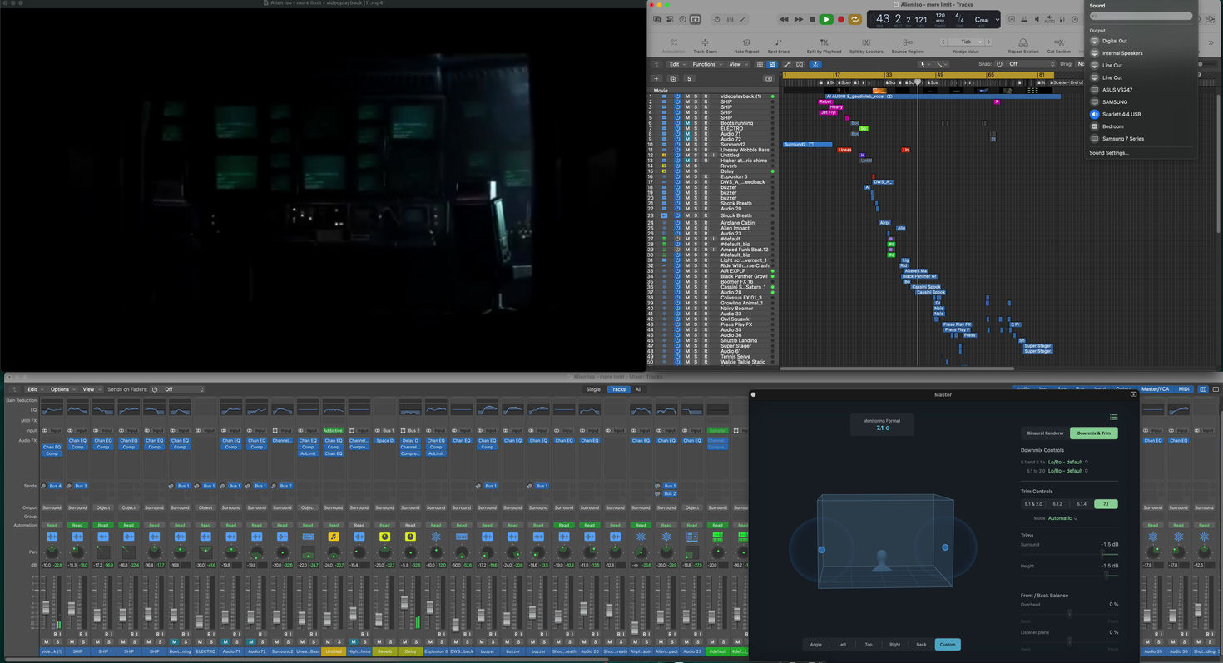
Task: Click the Bounce Regions icon
Action: point(908,42)
